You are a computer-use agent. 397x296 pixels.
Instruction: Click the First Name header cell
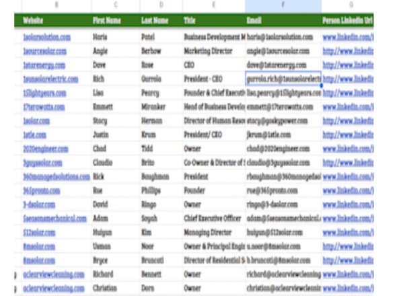[116, 20]
